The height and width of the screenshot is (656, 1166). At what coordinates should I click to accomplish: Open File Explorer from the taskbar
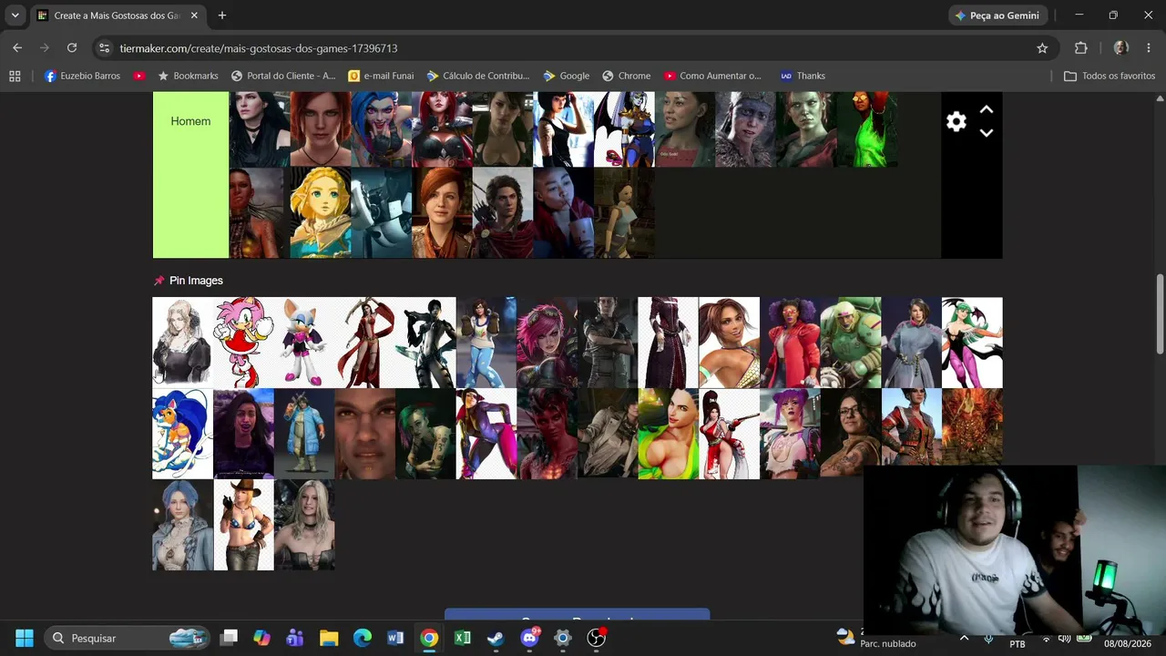(329, 638)
